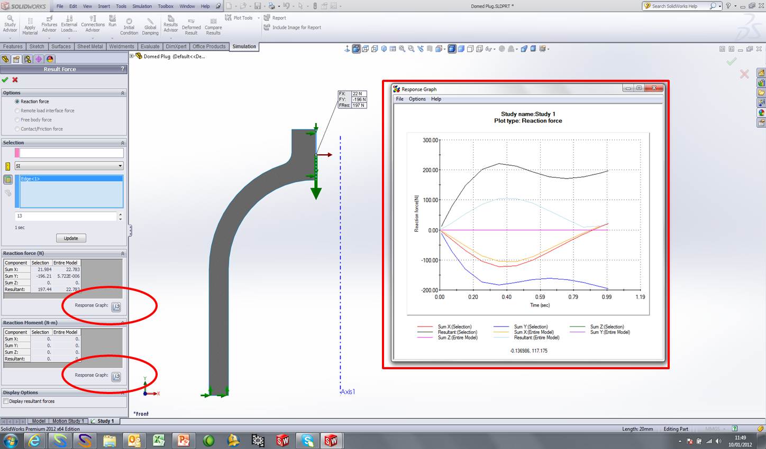Select the Reaction force radio button

[17, 101]
